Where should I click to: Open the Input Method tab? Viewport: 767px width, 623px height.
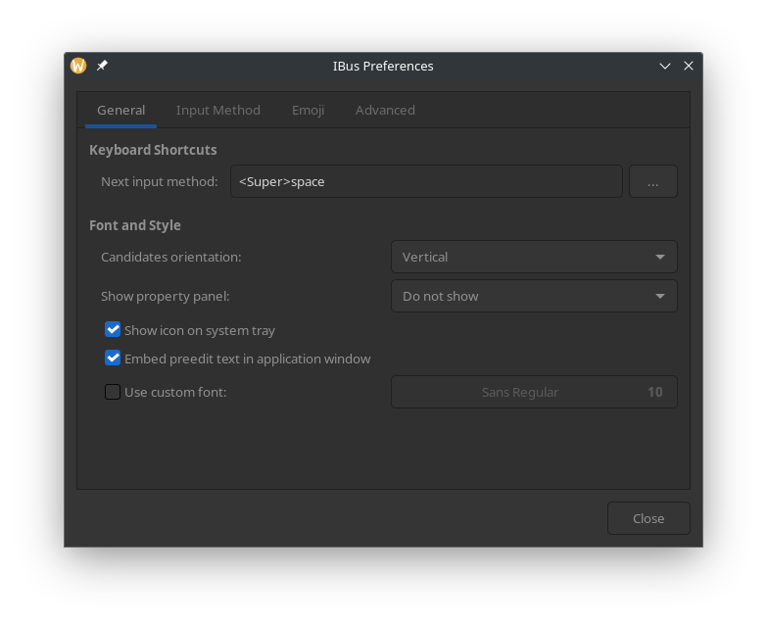point(218,111)
